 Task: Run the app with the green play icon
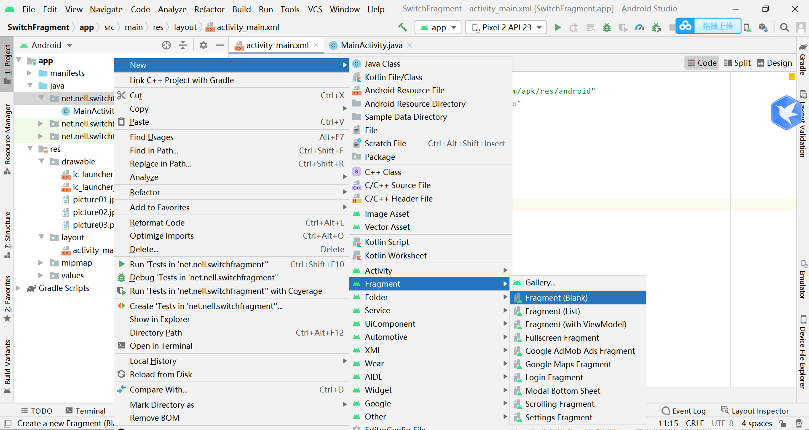point(557,27)
